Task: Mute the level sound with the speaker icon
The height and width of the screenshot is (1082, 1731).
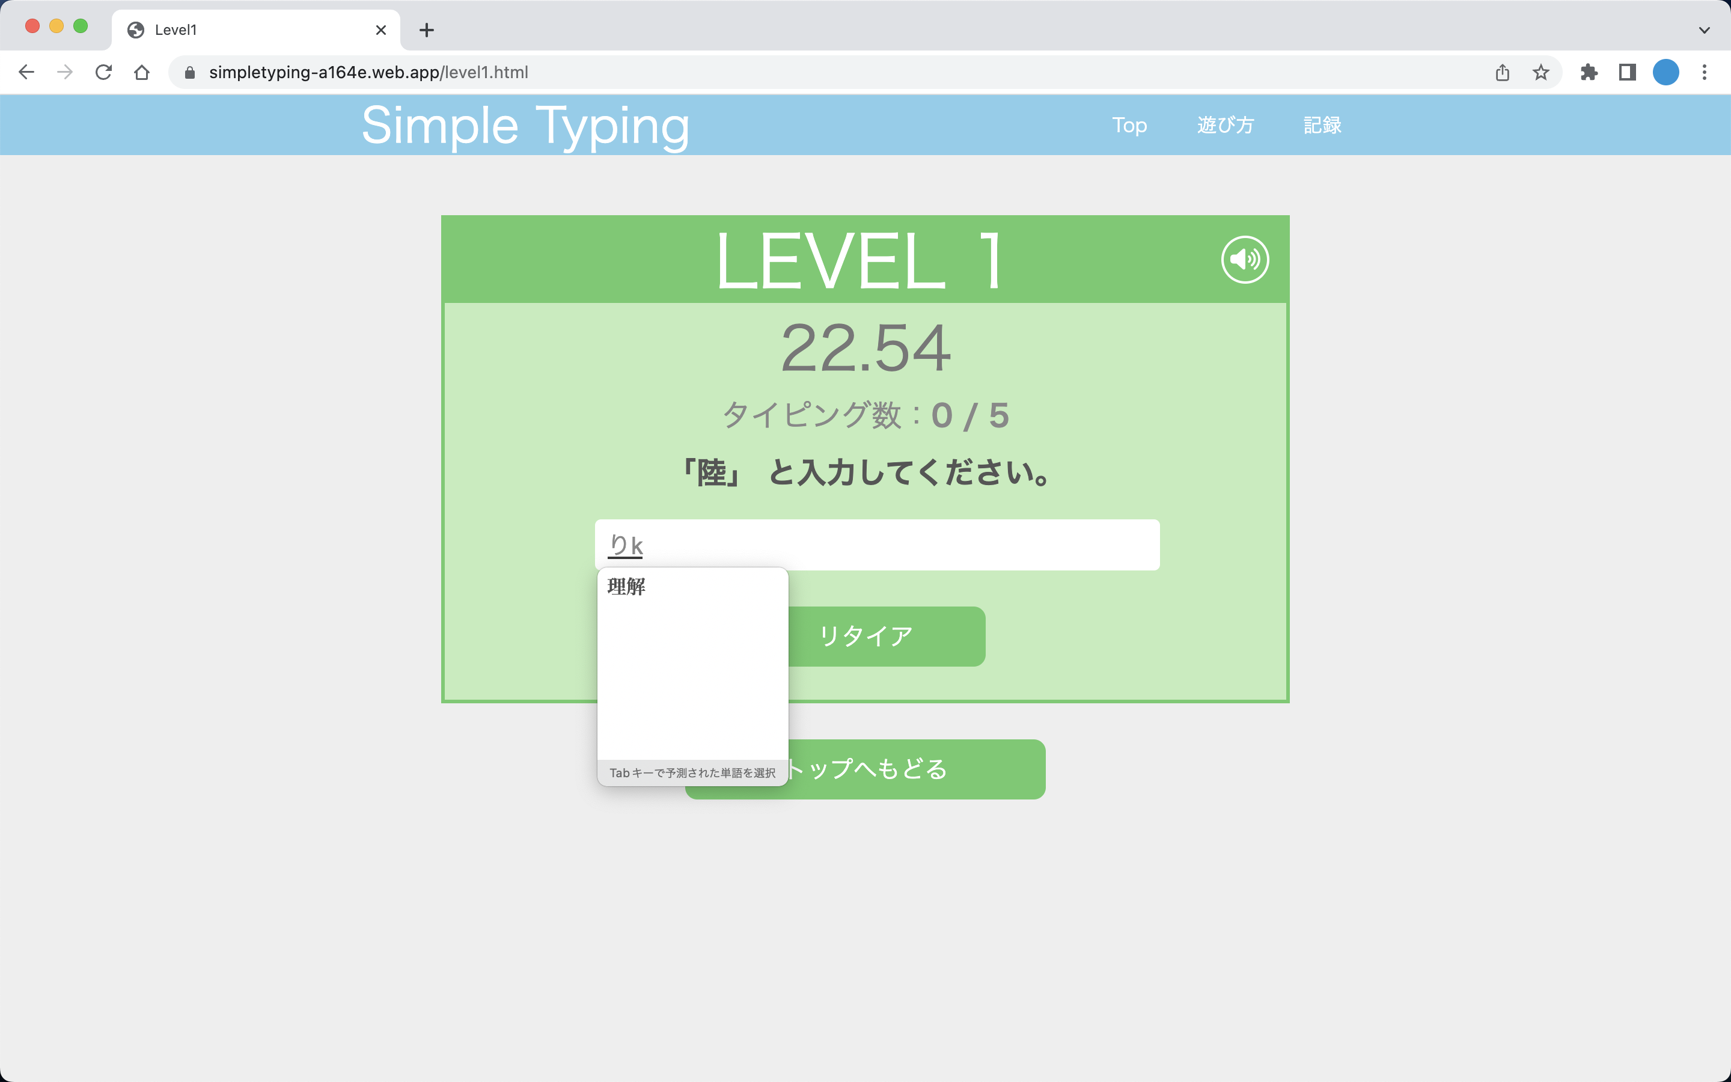Action: [1245, 260]
